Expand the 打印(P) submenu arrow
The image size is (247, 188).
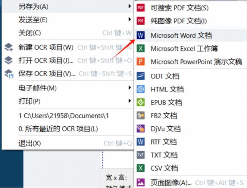(x=130, y=101)
